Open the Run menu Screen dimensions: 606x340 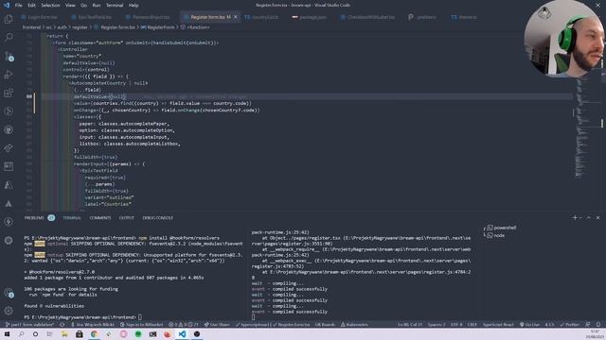click(97, 6)
